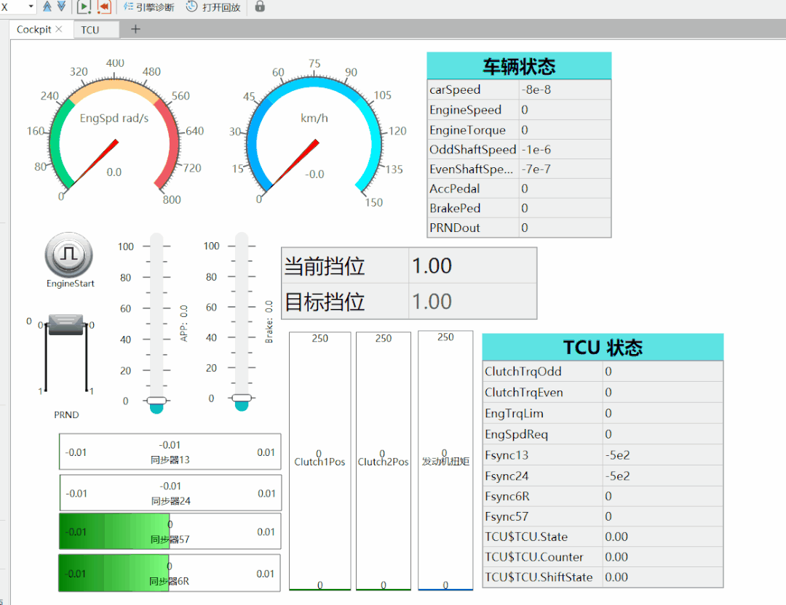786x605 pixels.
Task: Select the BrakePed row label
Action: [455, 209]
